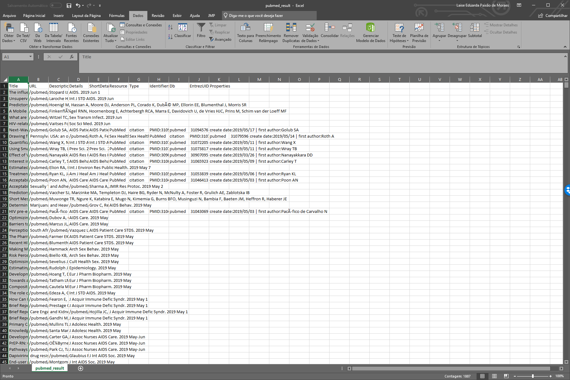Click Select All corner button
Image resolution: width=570 pixels, height=380 pixels.
point(4,80)
